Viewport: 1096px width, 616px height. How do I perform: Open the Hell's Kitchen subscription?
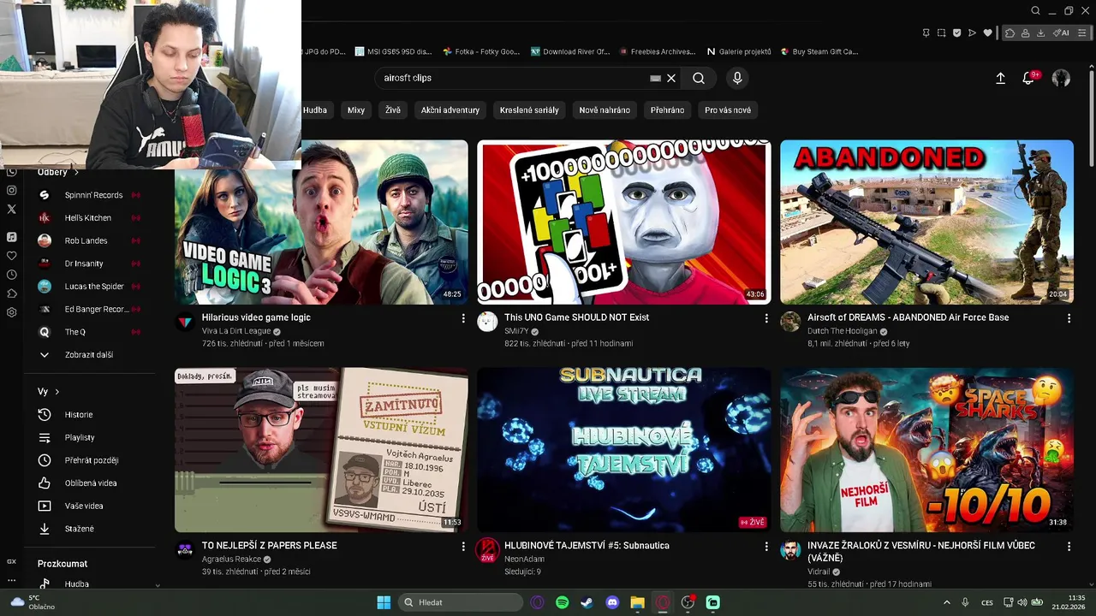click(89, 218)
